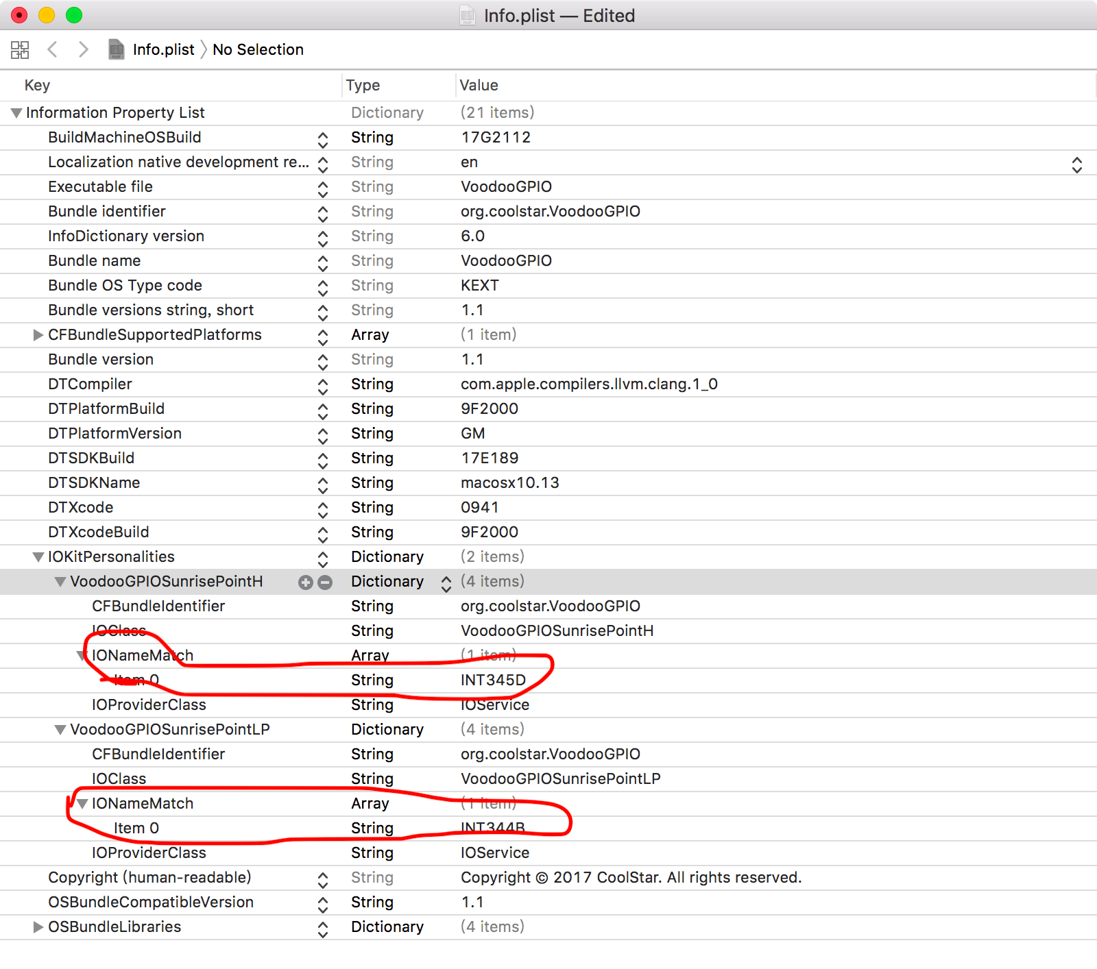Select the Bundle OS Type code row
Viewport: 1097px width, 969px height.
tap(125, 285)
